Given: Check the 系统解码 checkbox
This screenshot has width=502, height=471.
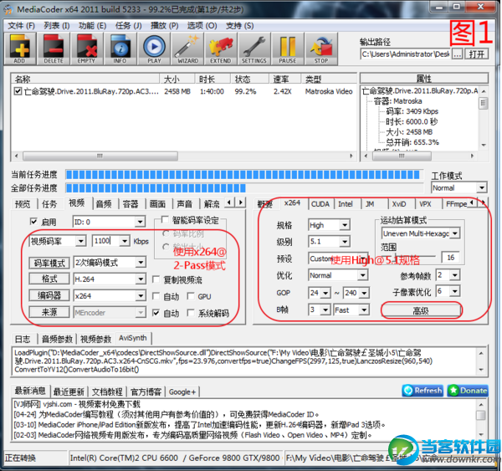Looking at the screenshot, I should click(x=191, y=313).
